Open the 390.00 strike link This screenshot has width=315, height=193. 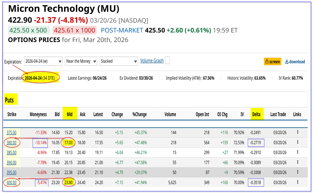coord(11,163)
